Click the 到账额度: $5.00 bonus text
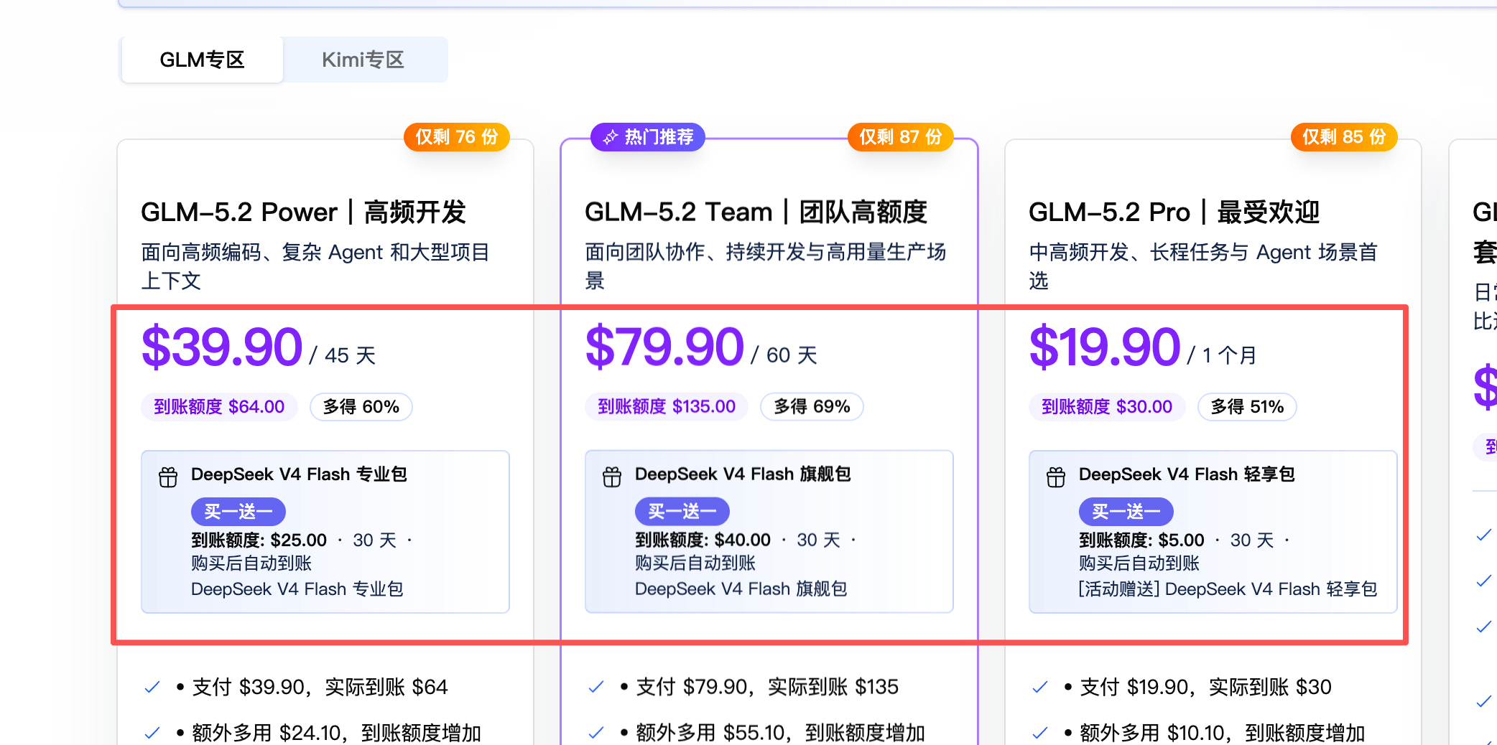1497x745 pixels. point(1141,540)
